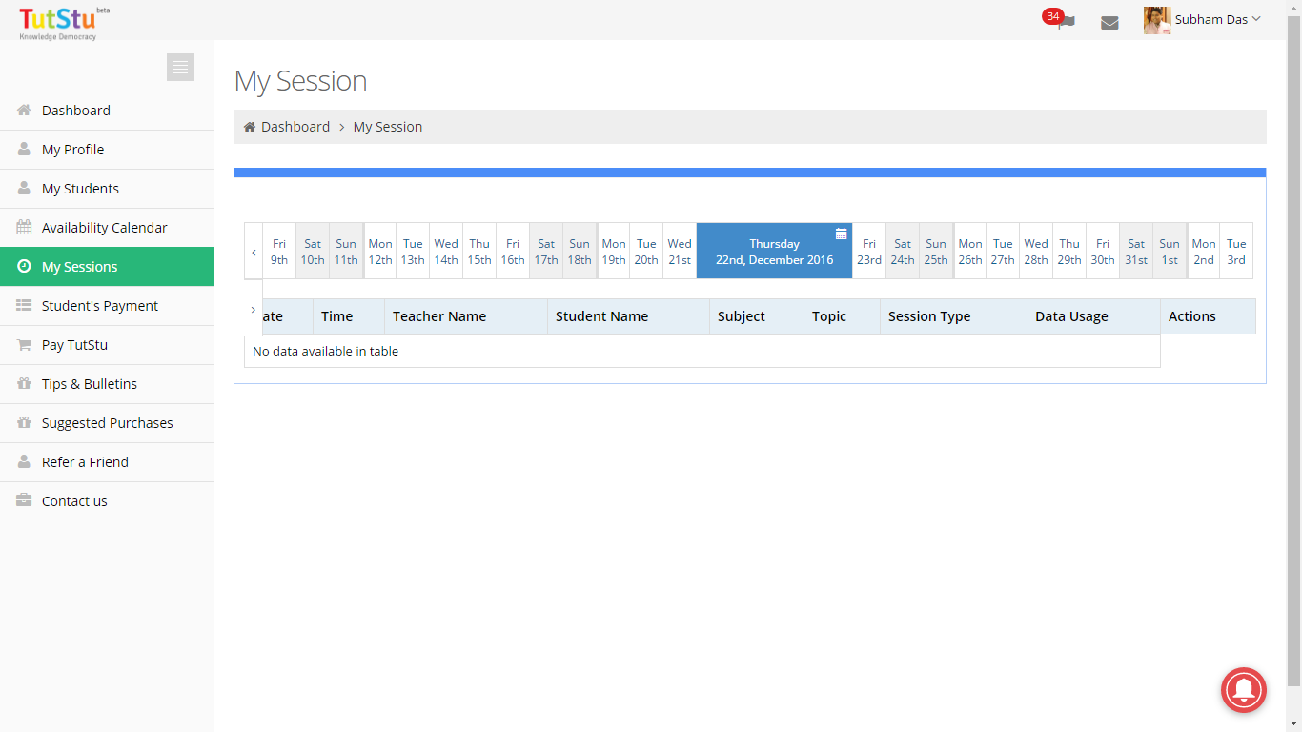Screen dimensions: 1302x732
Task: Select Sun 25th in date strip
Action: [x=936, y=251]
